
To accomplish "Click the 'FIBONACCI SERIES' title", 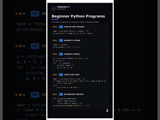I will pyautogui.click(x=72, y=54).
